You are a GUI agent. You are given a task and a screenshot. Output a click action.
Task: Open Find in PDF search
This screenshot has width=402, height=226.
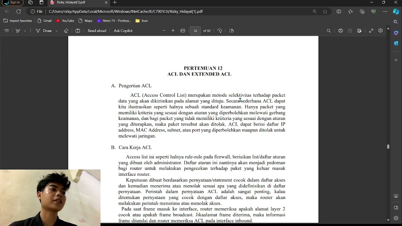pos(329,31)
